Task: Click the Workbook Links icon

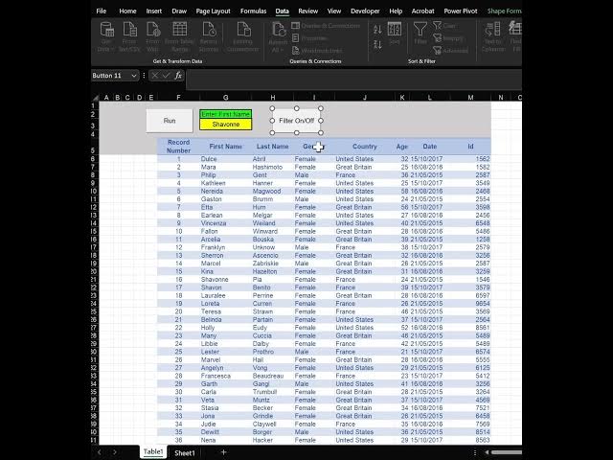Action: point(317,51)
